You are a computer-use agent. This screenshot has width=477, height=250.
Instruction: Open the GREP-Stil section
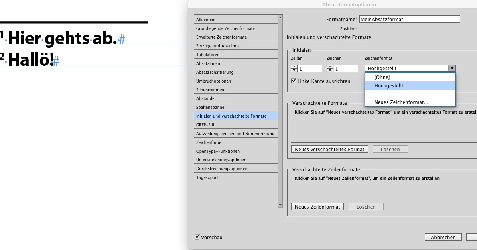pos(236,125)
